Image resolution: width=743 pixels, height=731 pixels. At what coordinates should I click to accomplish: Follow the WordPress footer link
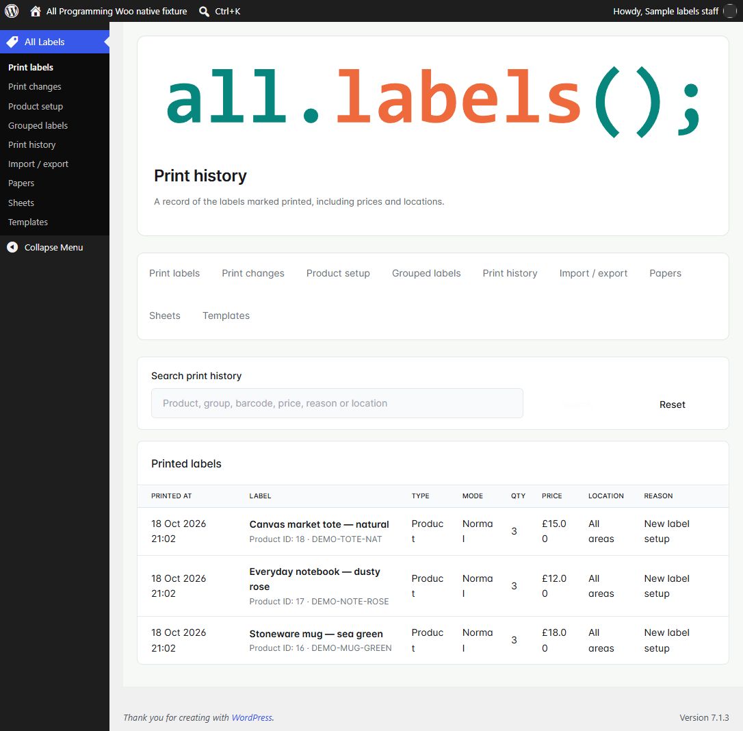coord(252,718)
